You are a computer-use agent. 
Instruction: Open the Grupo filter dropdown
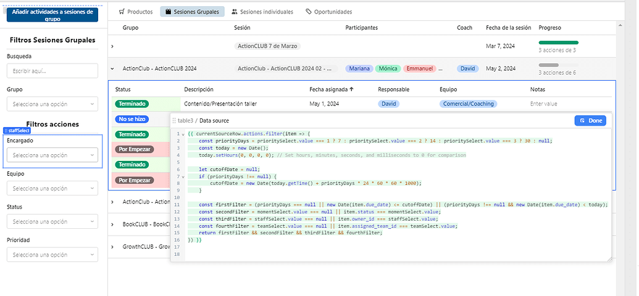(52, 104)
